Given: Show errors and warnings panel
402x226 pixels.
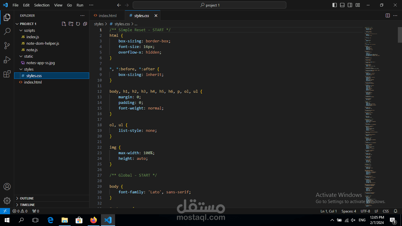Looking at the screenshot, I should (x=20, y=211).
